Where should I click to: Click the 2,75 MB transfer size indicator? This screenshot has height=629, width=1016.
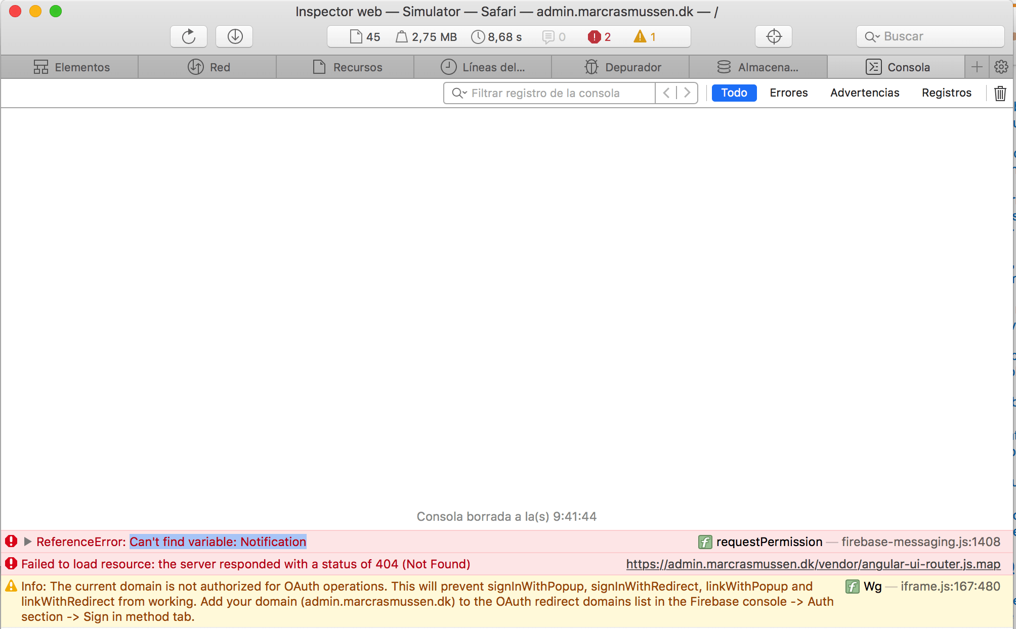(x=427, y=37)
